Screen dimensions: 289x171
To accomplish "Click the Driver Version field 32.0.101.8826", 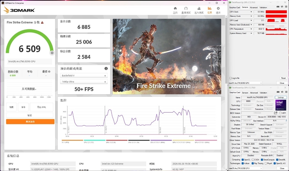I will point(264,140).
